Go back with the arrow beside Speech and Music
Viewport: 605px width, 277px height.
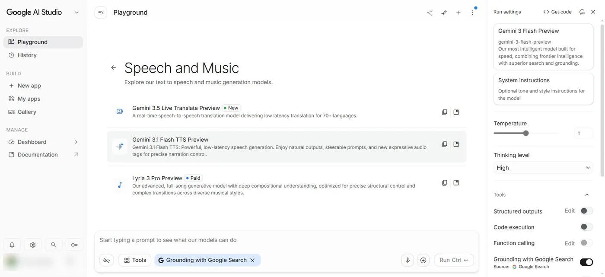point(113,67)
